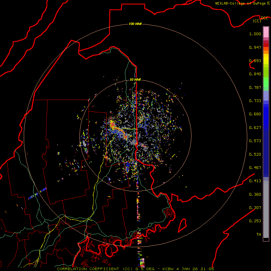Click the gray lower segment of color bar
The image size is (271, 271).
pos(266,209)
